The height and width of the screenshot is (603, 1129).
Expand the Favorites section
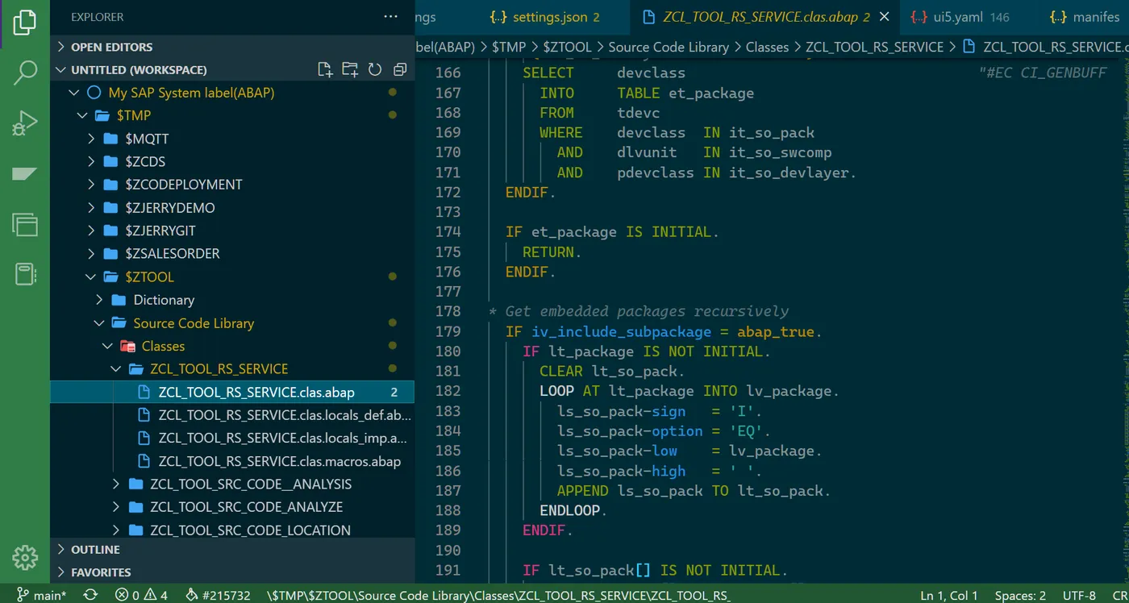pos(232,572)
